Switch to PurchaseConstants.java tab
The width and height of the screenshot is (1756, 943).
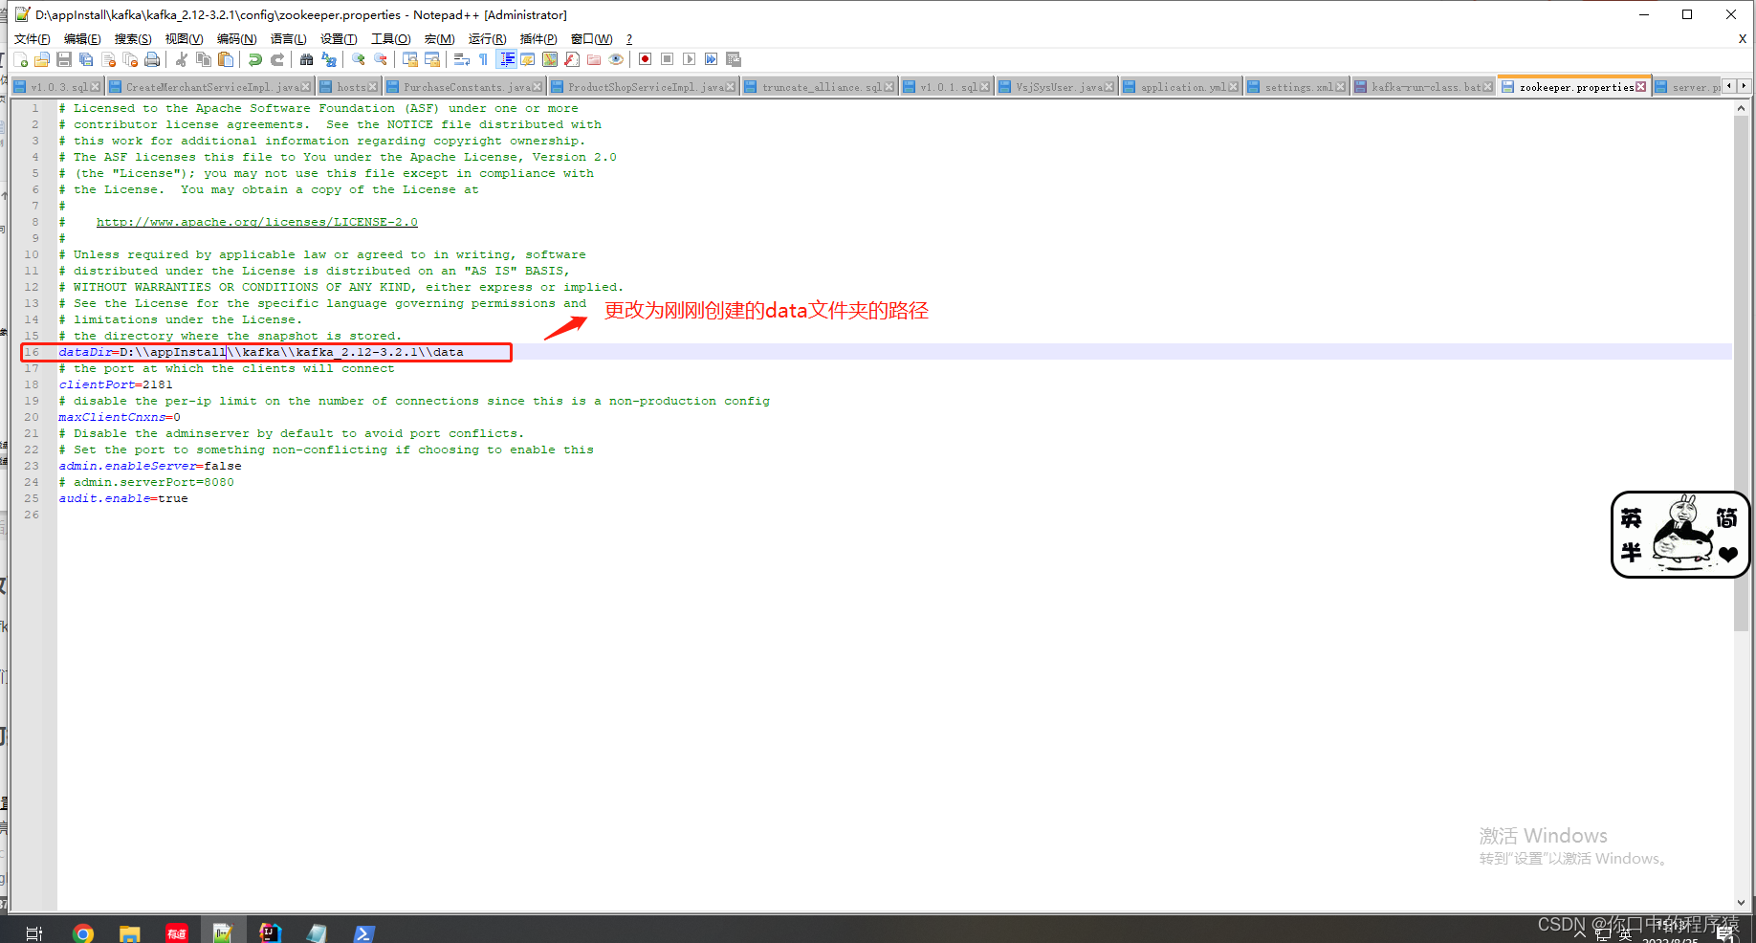(x=464, y=87)
